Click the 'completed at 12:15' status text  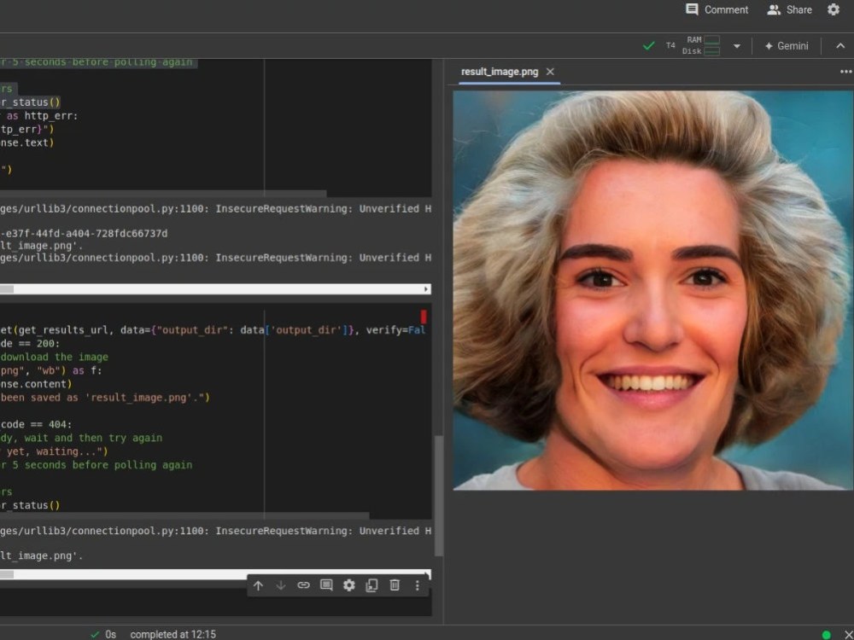pos(173,635)
